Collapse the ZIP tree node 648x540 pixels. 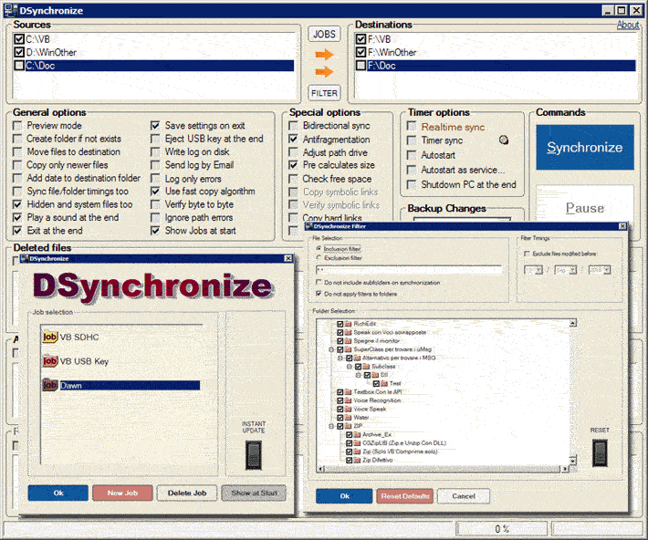(x=331, y=426)
